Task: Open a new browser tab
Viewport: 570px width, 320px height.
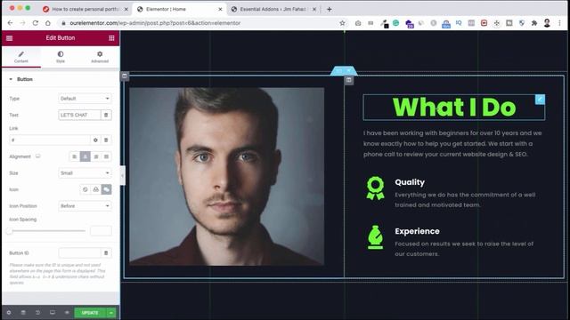Action: tap(329, 10)
